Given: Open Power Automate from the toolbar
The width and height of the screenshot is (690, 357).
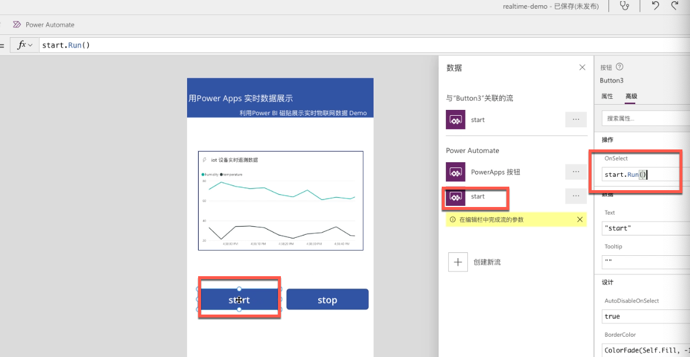Looking at the screenshot, I should pyautogui.click(x=44, y=24).
